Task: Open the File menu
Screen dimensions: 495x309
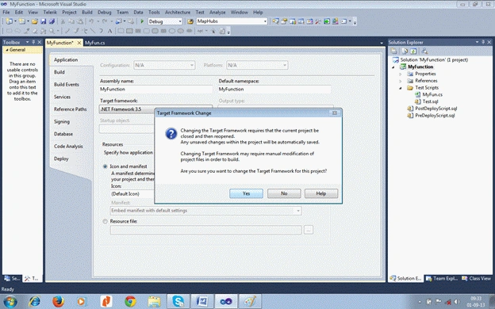Action: point(6,13)
